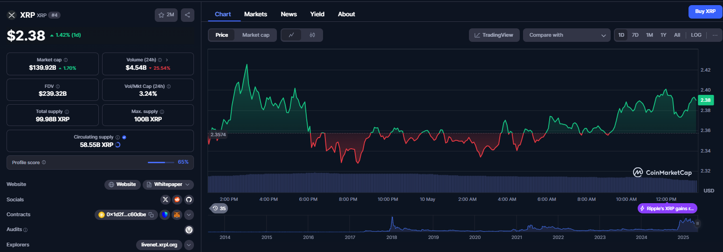
Task: Open Volume (24h) info icon
Action: pos(160,60)
